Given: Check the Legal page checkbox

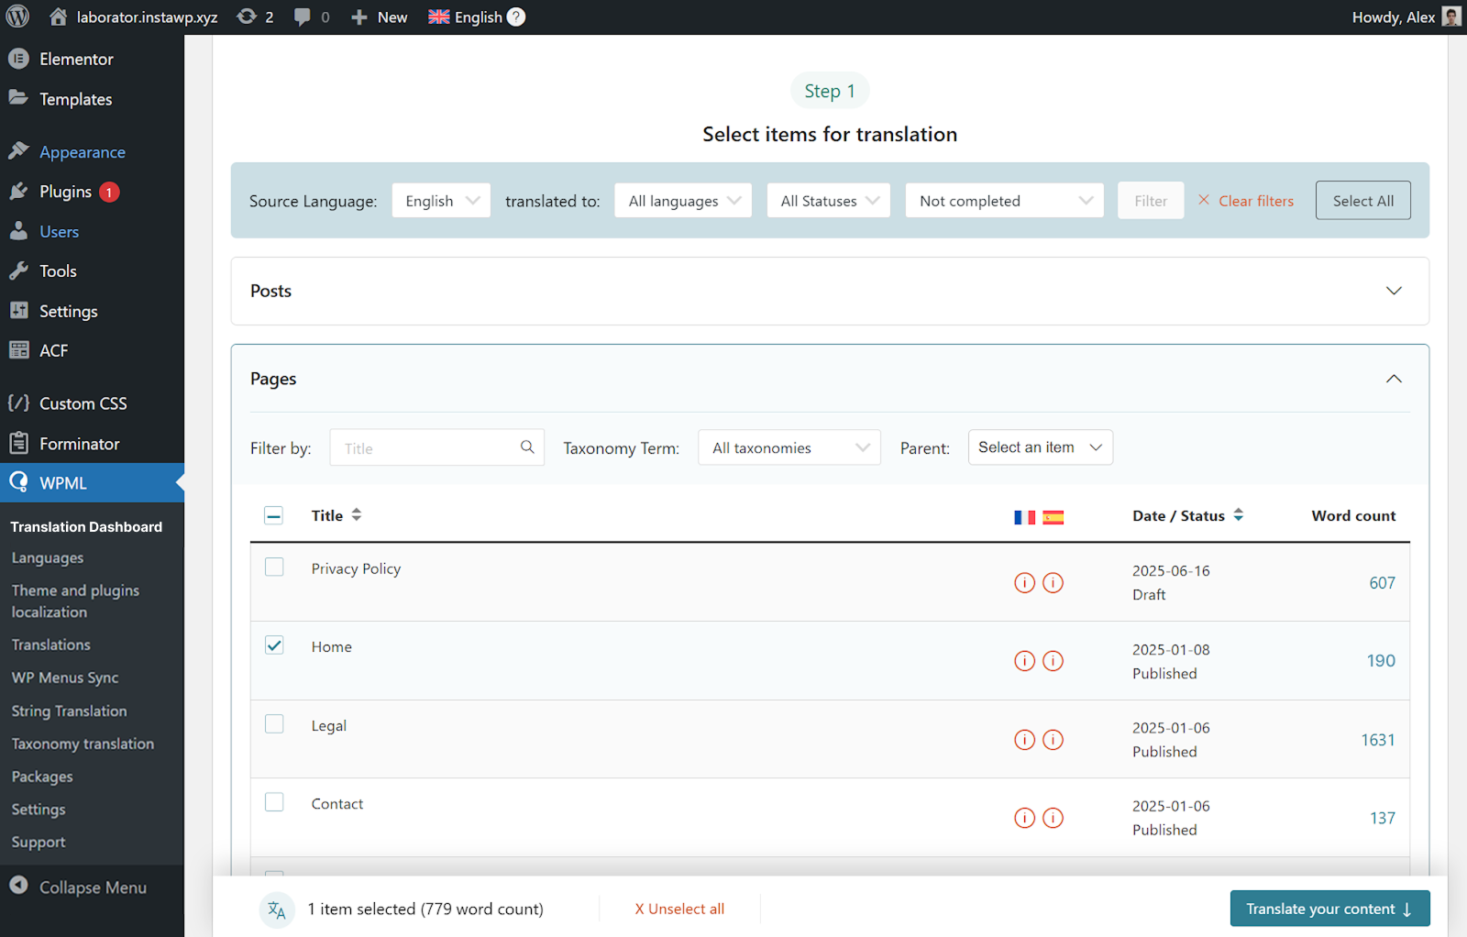Looking at the screenshot, I should point(274,724).
